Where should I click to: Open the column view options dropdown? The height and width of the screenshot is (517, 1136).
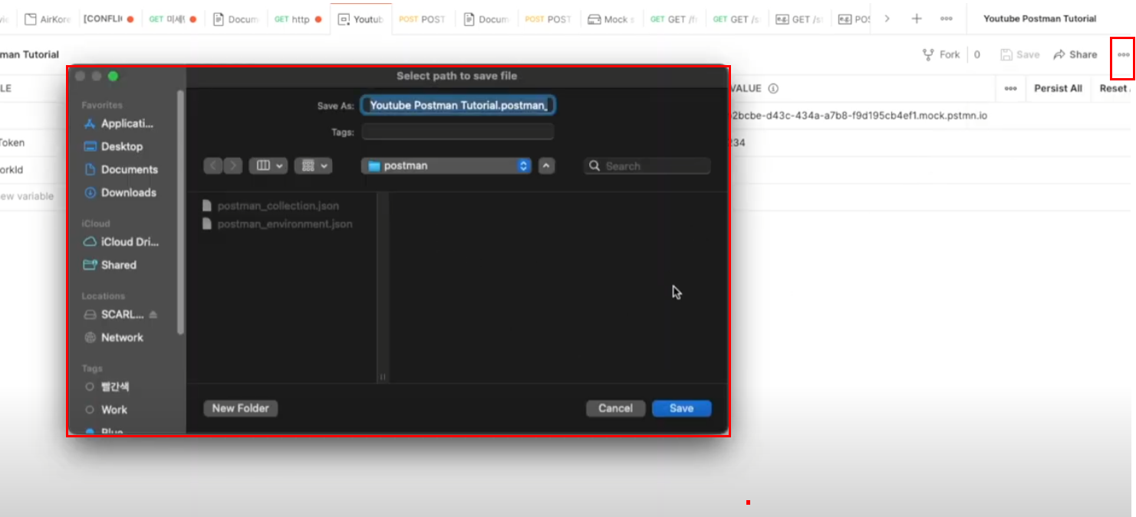pyautogui.click(x=268, y=165)
